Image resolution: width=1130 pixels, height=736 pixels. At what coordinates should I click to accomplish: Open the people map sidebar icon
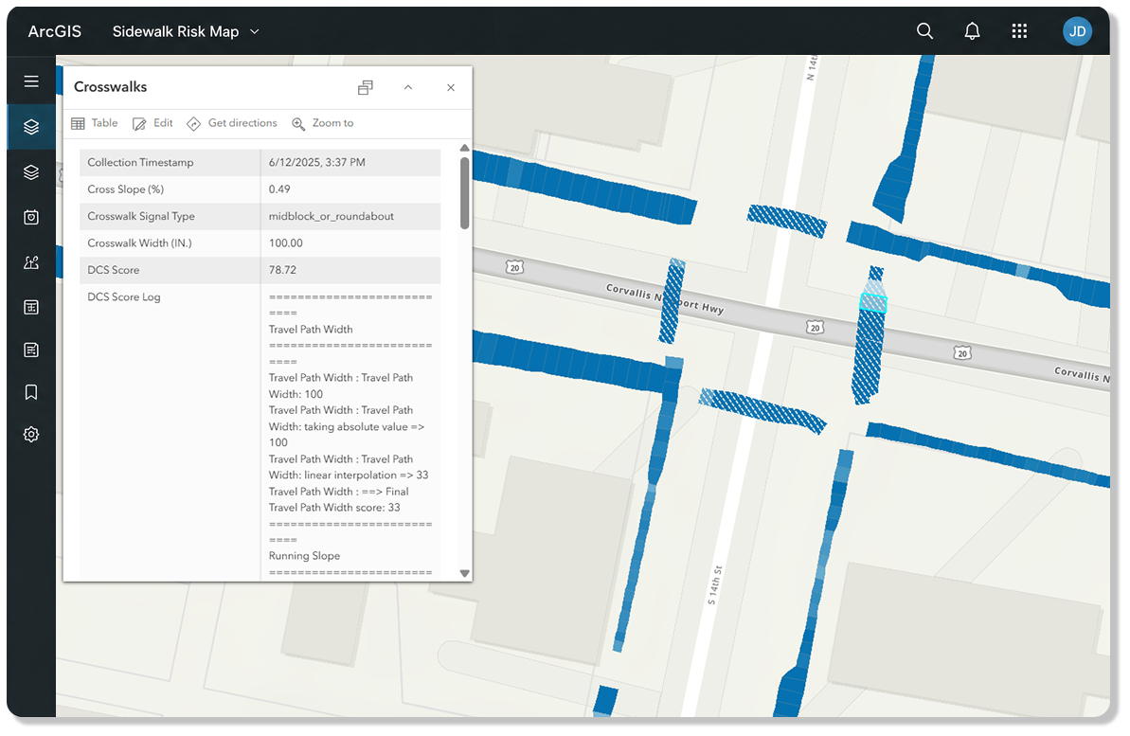point(31,262)
